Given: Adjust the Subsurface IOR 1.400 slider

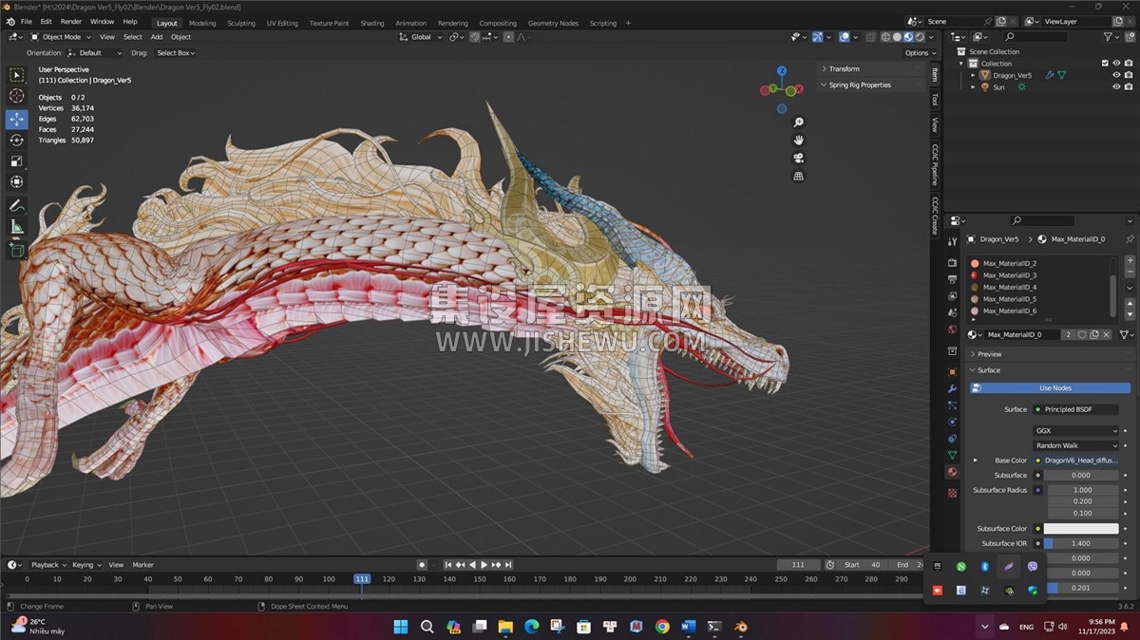Looking at the screenshot, I should [x=1082, y=544].
